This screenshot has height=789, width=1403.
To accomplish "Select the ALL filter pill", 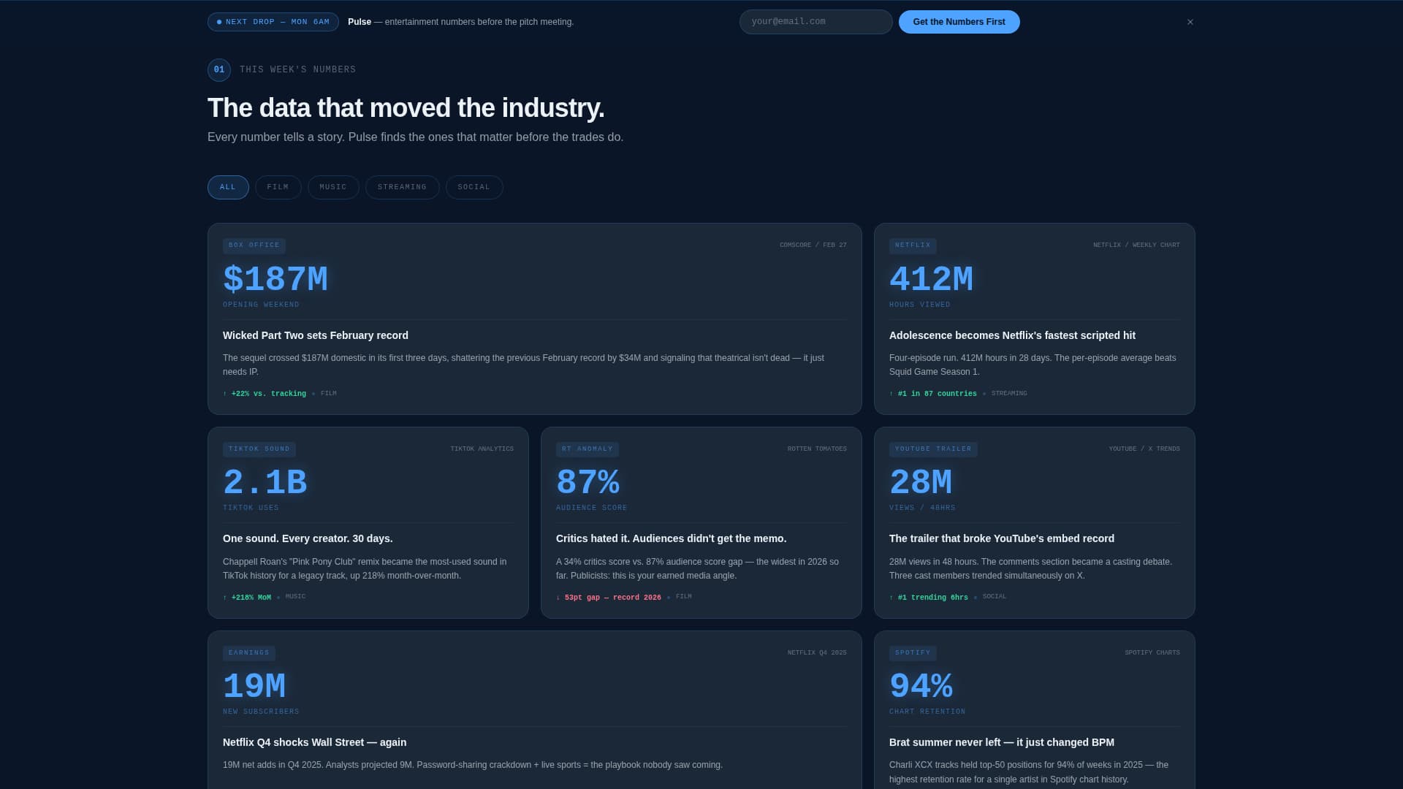I will (228, 187).
